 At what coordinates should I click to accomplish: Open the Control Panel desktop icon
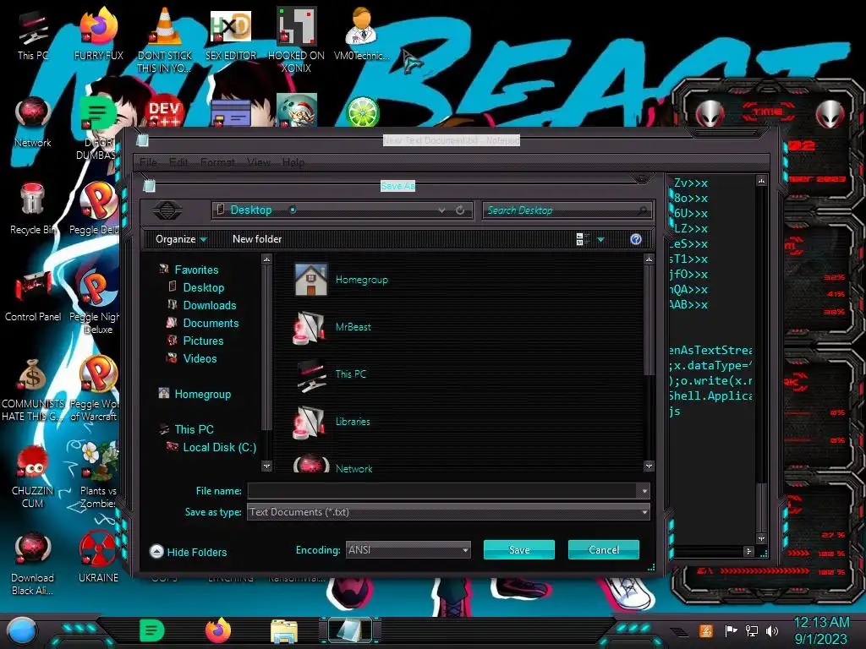(33, 297)
